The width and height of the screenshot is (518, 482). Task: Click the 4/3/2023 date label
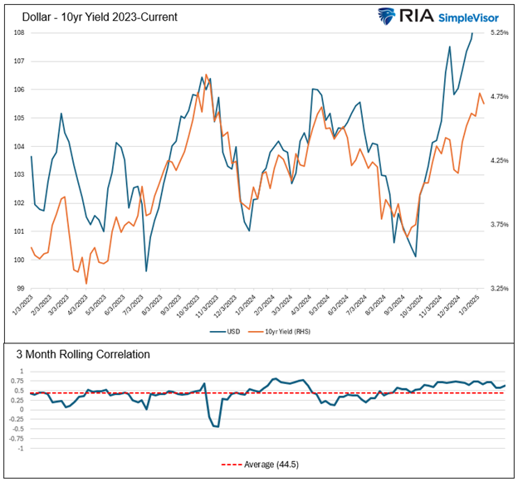pyautogui.click(x=79, y=304)
